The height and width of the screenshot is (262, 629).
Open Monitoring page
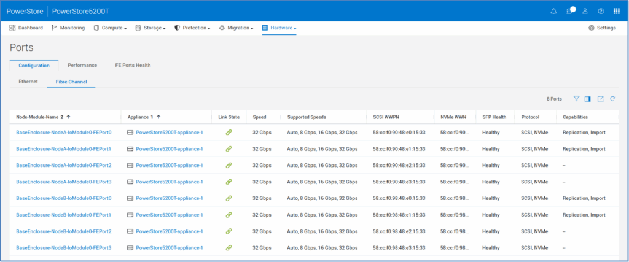click(x=68, y=28)
